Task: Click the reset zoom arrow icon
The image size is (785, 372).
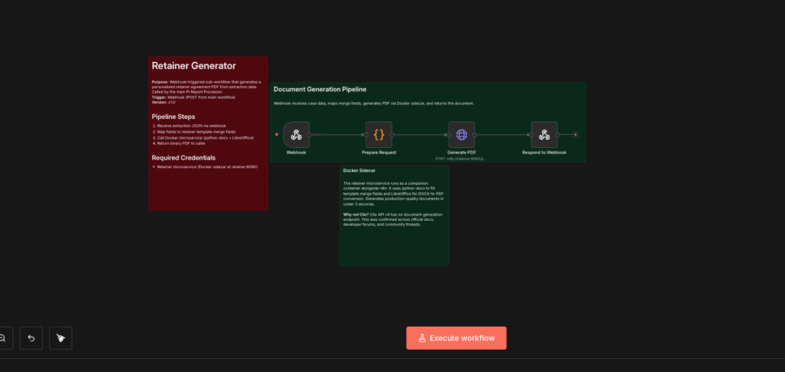Action: [31, 337]
